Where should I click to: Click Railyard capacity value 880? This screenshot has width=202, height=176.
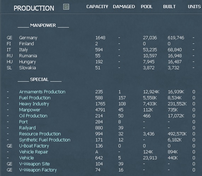(99, 128)
